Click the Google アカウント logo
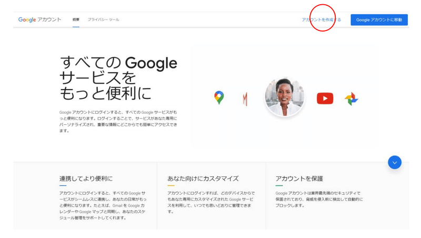The image size is (421, 238). click(40, 19)
